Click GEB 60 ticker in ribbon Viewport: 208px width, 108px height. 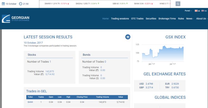pyautogui.click(x=120, y=4)
